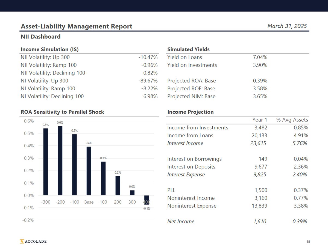Click the Noninterest Income label
This screenshot has width=328, height=250.
click(191, 198)
